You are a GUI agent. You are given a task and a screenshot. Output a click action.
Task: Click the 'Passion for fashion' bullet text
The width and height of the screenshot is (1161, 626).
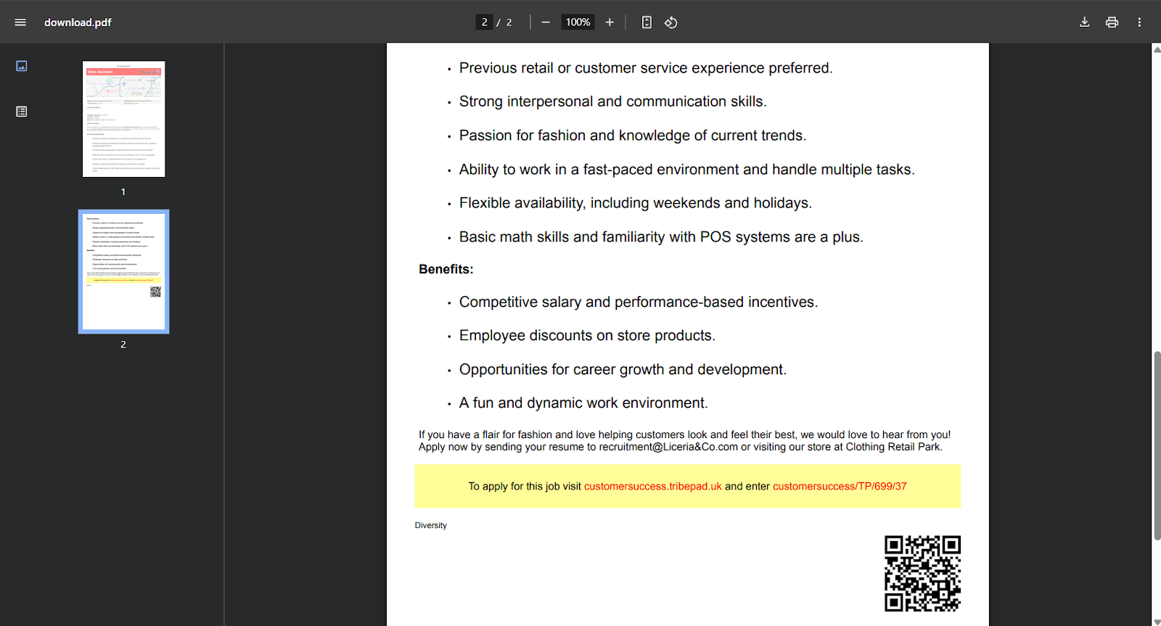tap(633, 136)
